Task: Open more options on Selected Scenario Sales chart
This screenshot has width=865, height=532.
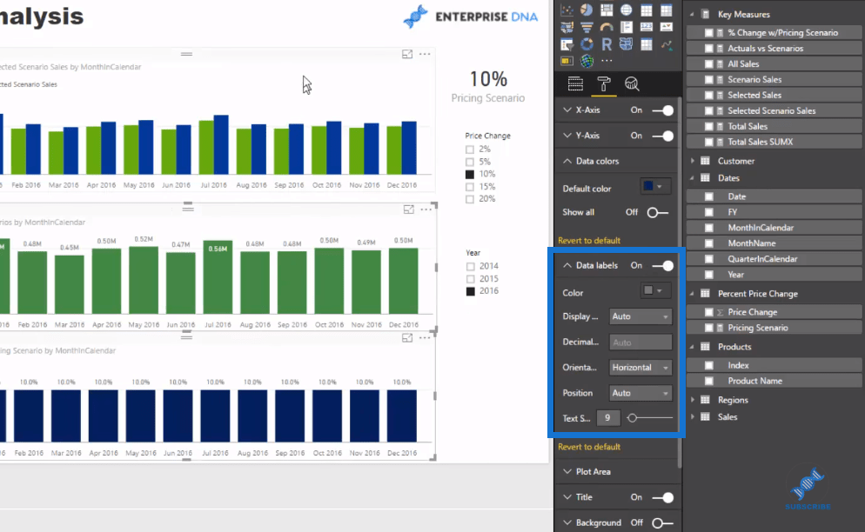Action: (x=425, y=54)
